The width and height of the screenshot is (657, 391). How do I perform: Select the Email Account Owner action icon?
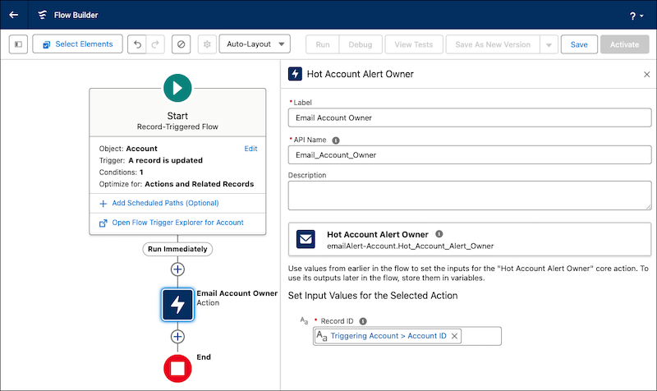coord(177,305)
